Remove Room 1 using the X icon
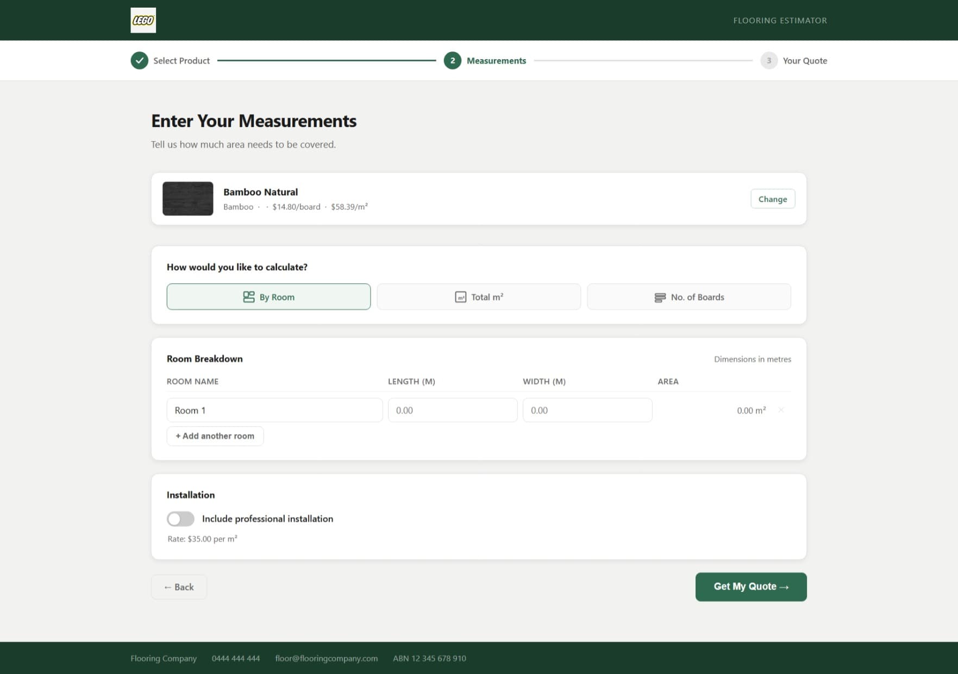 coord(781,410)
